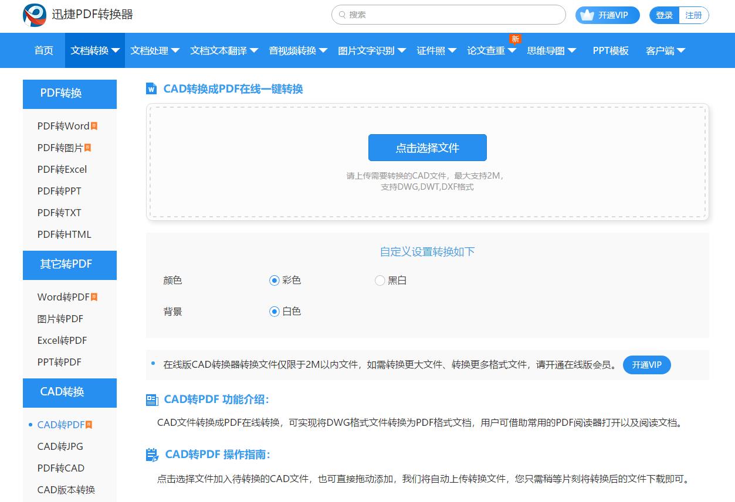Image resolution: width=735 pixels, height=502 pixels.
Task: Open the PPT模板 menu item
Action: [610, 50]
